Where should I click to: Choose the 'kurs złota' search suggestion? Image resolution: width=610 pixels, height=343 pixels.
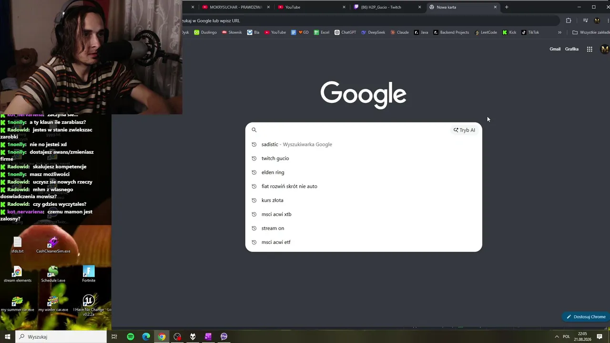(364, 200)
